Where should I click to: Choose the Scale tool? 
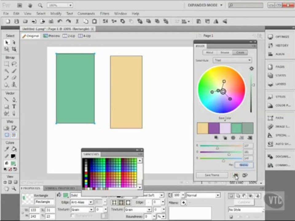coord(6,49)
